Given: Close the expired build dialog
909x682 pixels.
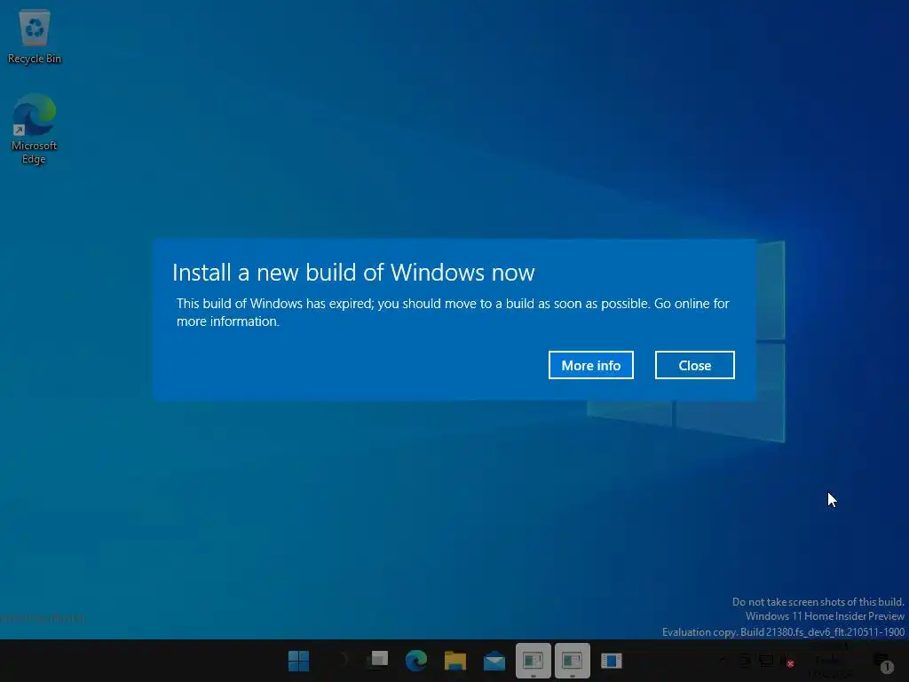Looking at the screenshot, I should click(x=694, y=365).
